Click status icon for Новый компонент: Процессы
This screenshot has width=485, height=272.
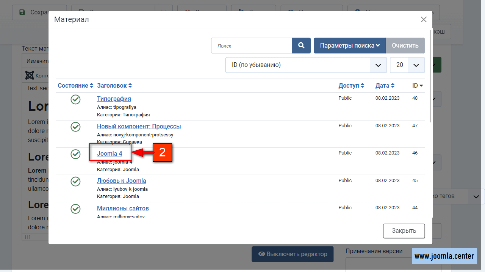click(76, 127)
